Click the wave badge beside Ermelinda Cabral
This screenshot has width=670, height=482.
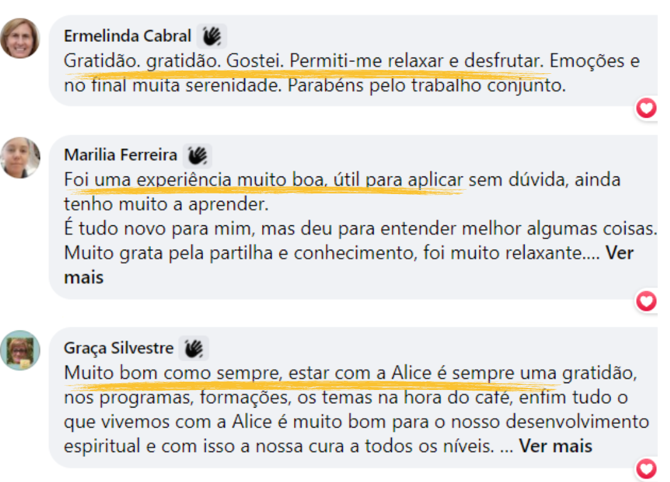[x=212, y=36]
